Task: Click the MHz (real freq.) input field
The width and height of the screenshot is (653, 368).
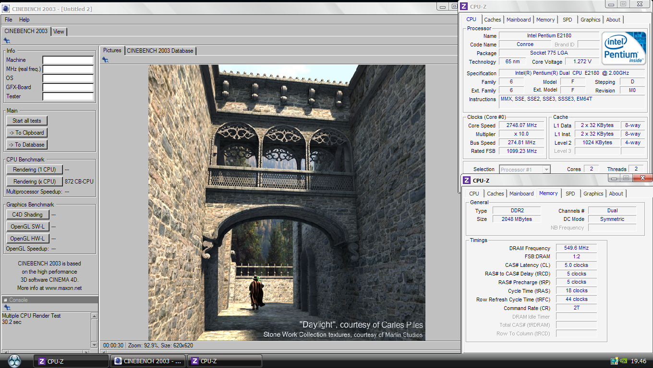Action: coord(68,69)
